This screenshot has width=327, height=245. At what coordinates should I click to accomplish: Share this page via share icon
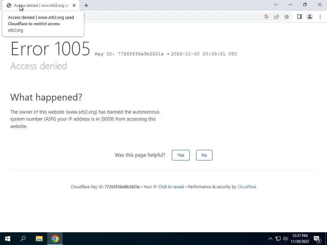277,17
